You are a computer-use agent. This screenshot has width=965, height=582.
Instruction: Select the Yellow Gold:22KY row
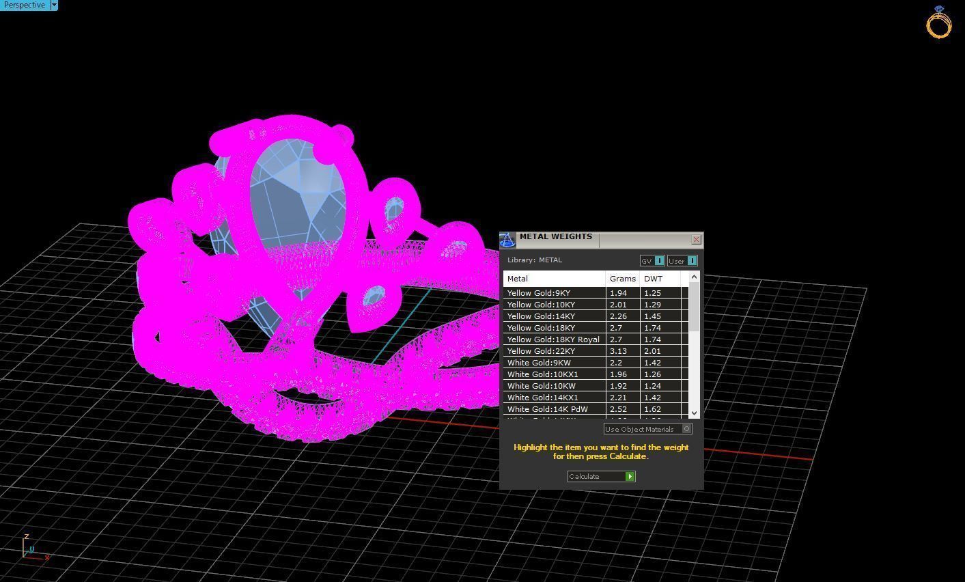click(596, 351)
